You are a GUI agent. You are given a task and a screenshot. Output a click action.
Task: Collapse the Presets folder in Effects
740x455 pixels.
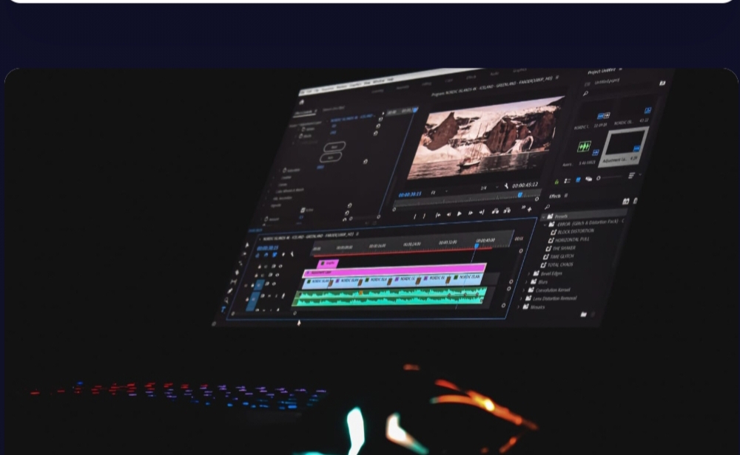tap(543, 216)
